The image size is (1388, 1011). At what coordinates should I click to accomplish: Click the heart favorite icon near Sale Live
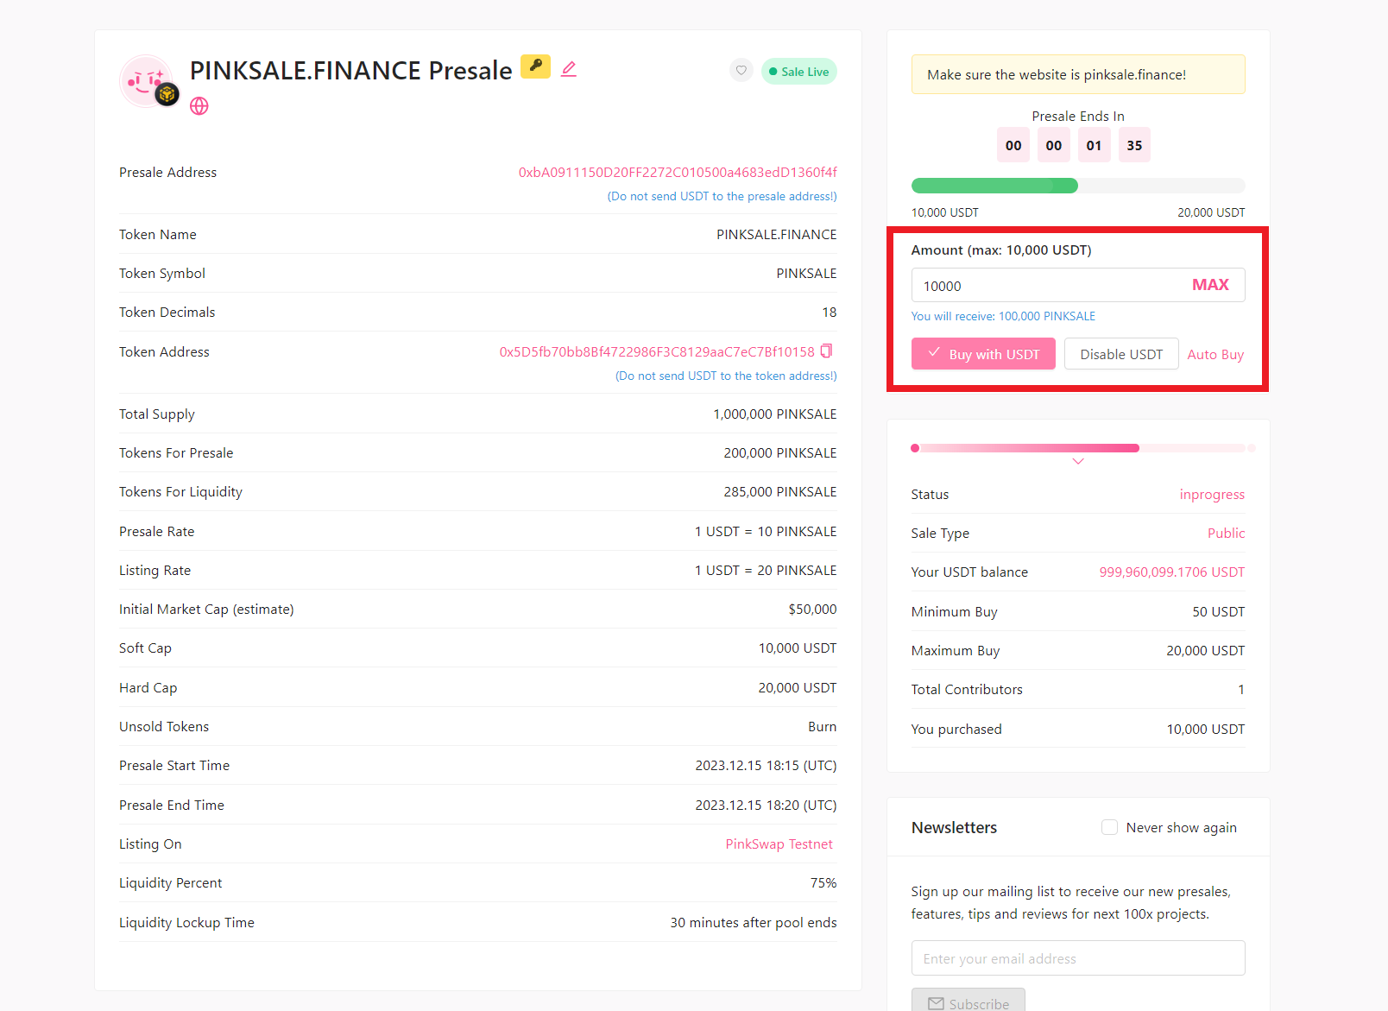pyautogui.click(x=741, y=70)
